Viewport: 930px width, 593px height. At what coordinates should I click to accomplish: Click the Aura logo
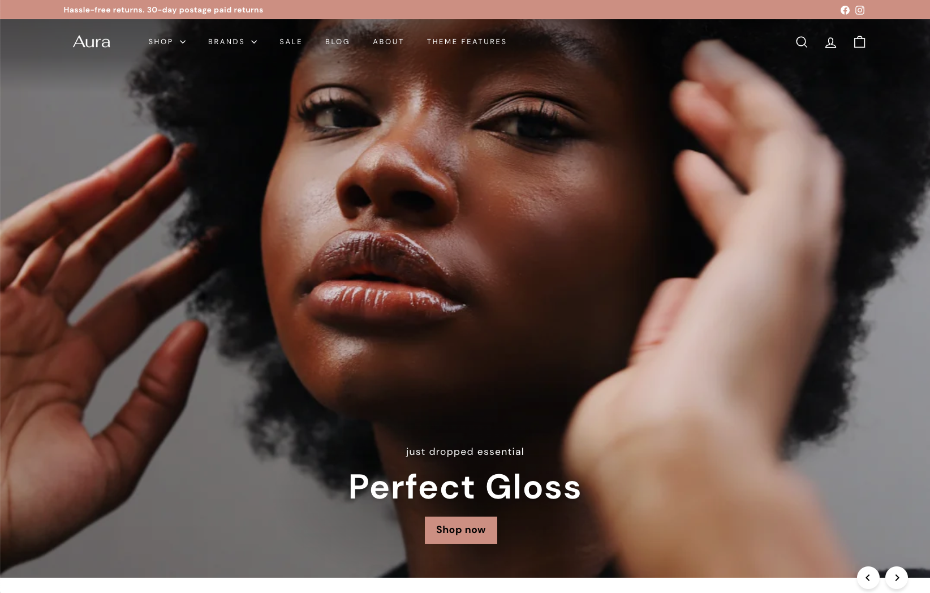[91, 42]
